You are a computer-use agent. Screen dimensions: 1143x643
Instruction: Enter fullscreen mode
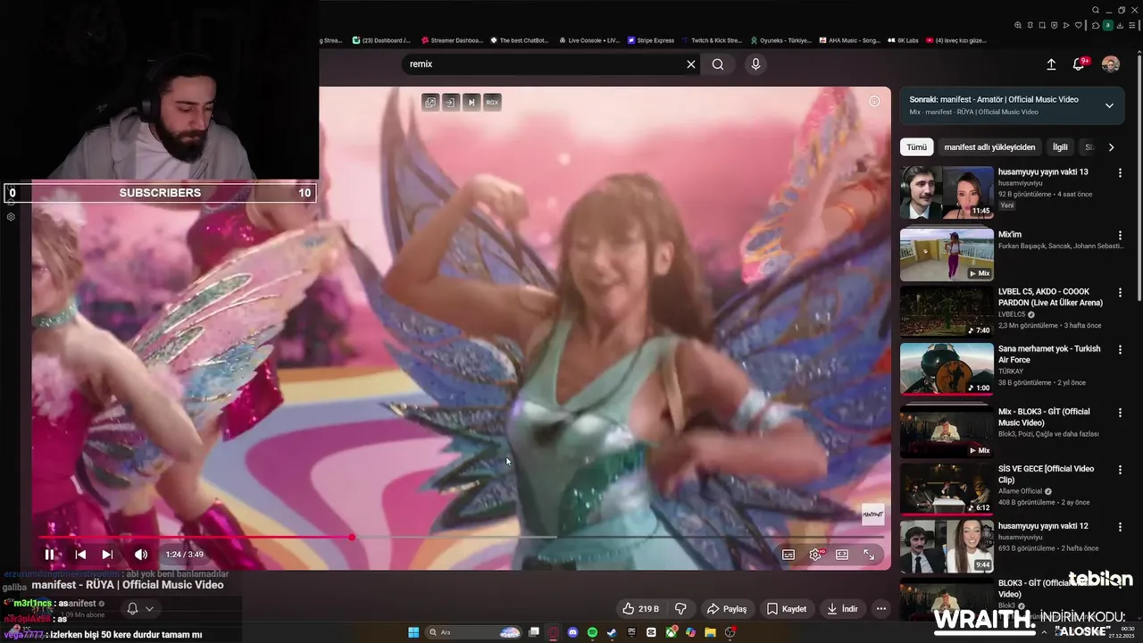pos(869,555)
